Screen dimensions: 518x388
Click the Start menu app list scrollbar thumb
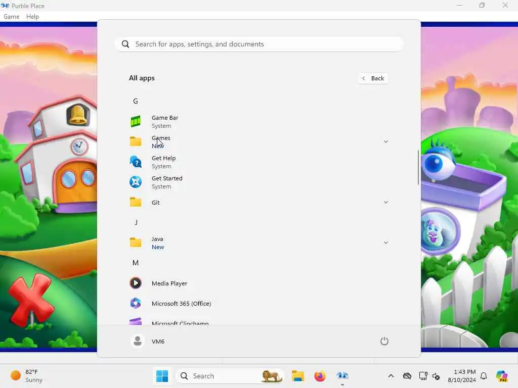pos(418,167)
